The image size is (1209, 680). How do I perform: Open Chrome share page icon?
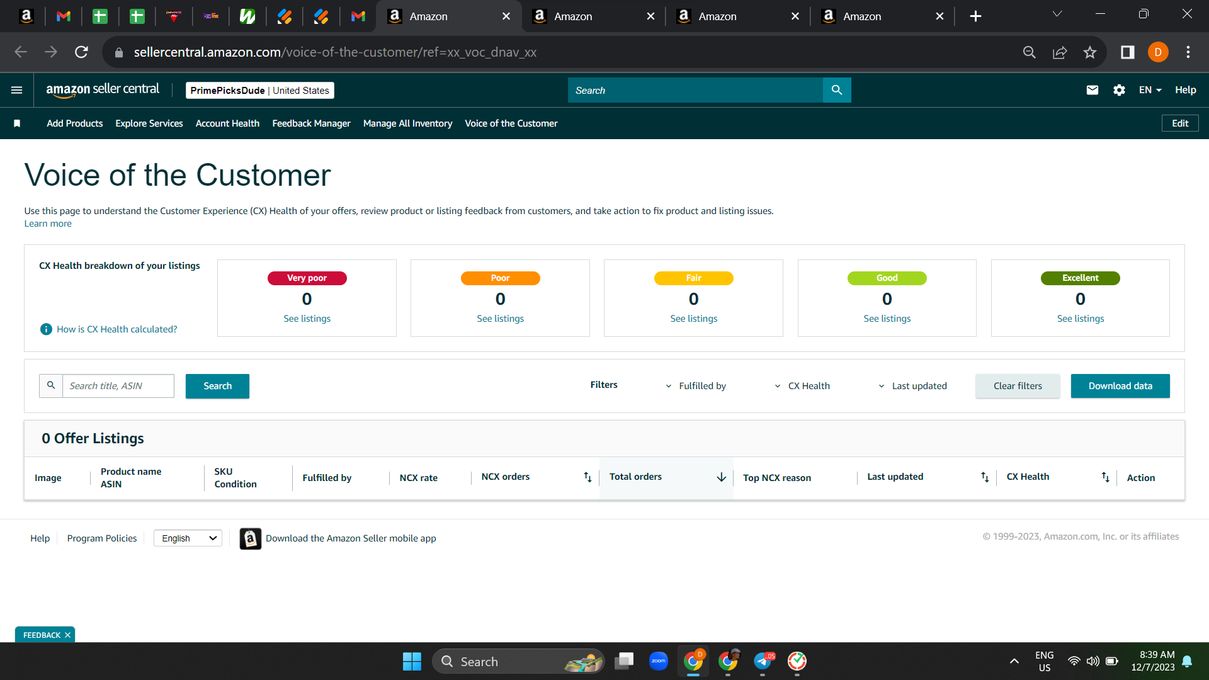[1060, 52]
